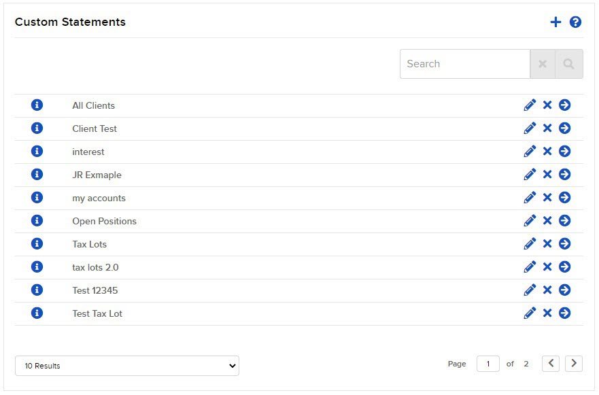Open the Test Tax Lot statement
This screenshot has height=395, width=599.
coord(565,313)
